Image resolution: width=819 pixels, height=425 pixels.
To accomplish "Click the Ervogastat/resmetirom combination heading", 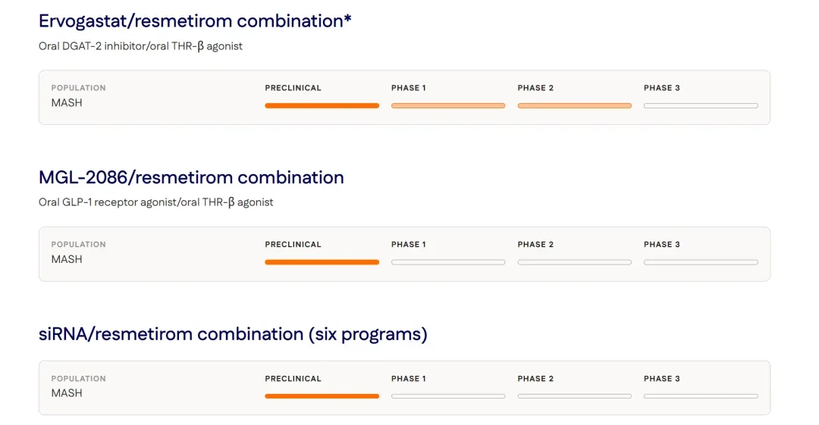I will [x=195, y=21].
